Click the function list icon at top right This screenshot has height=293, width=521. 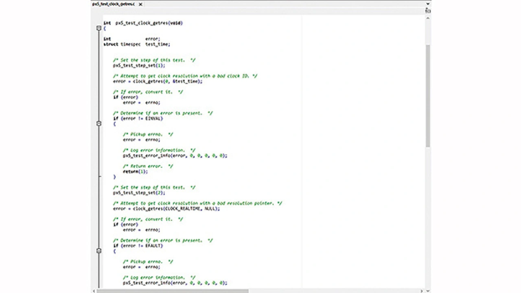point(428,11)
